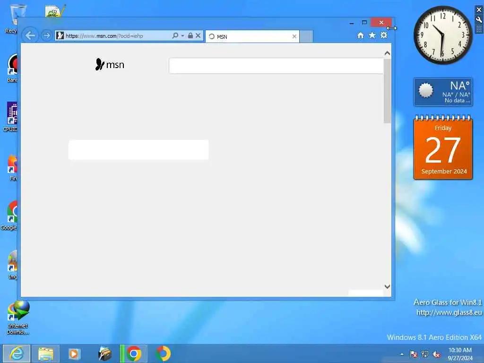Click the calendar gadget showing Friday 27
Viewport: 484px width, 363px height.
click(443, 147)
